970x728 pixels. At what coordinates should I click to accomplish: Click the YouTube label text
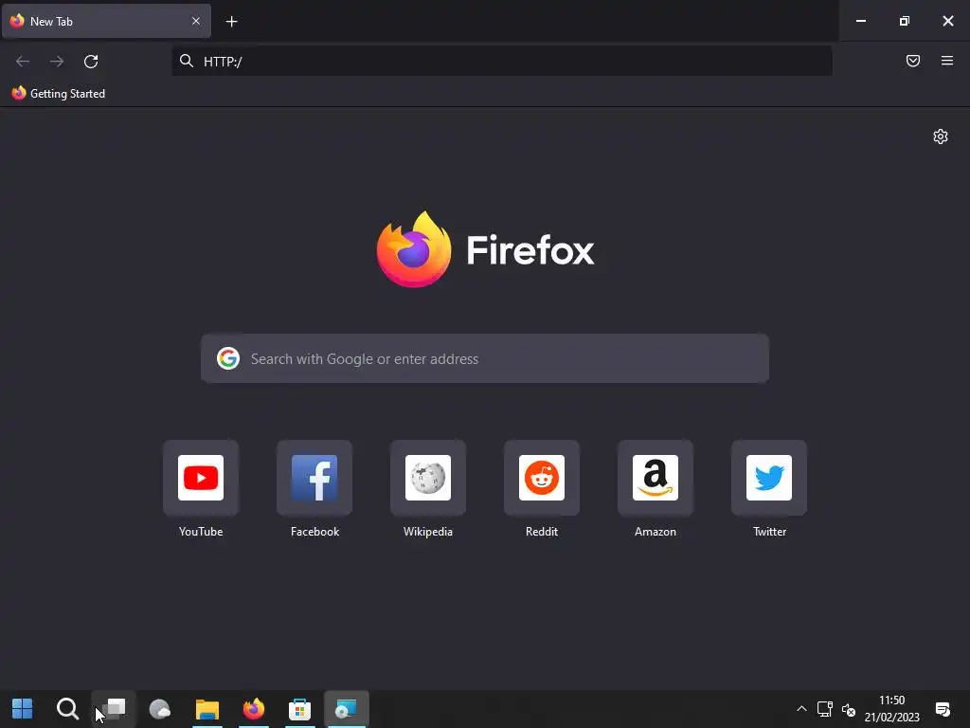[x=201, y=532]
